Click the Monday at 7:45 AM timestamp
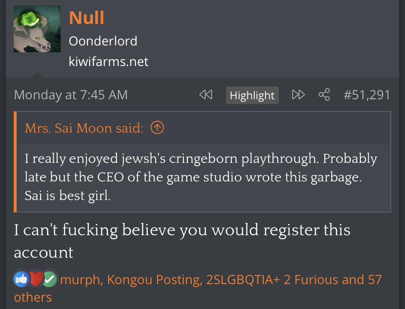 tap(71, 95)
